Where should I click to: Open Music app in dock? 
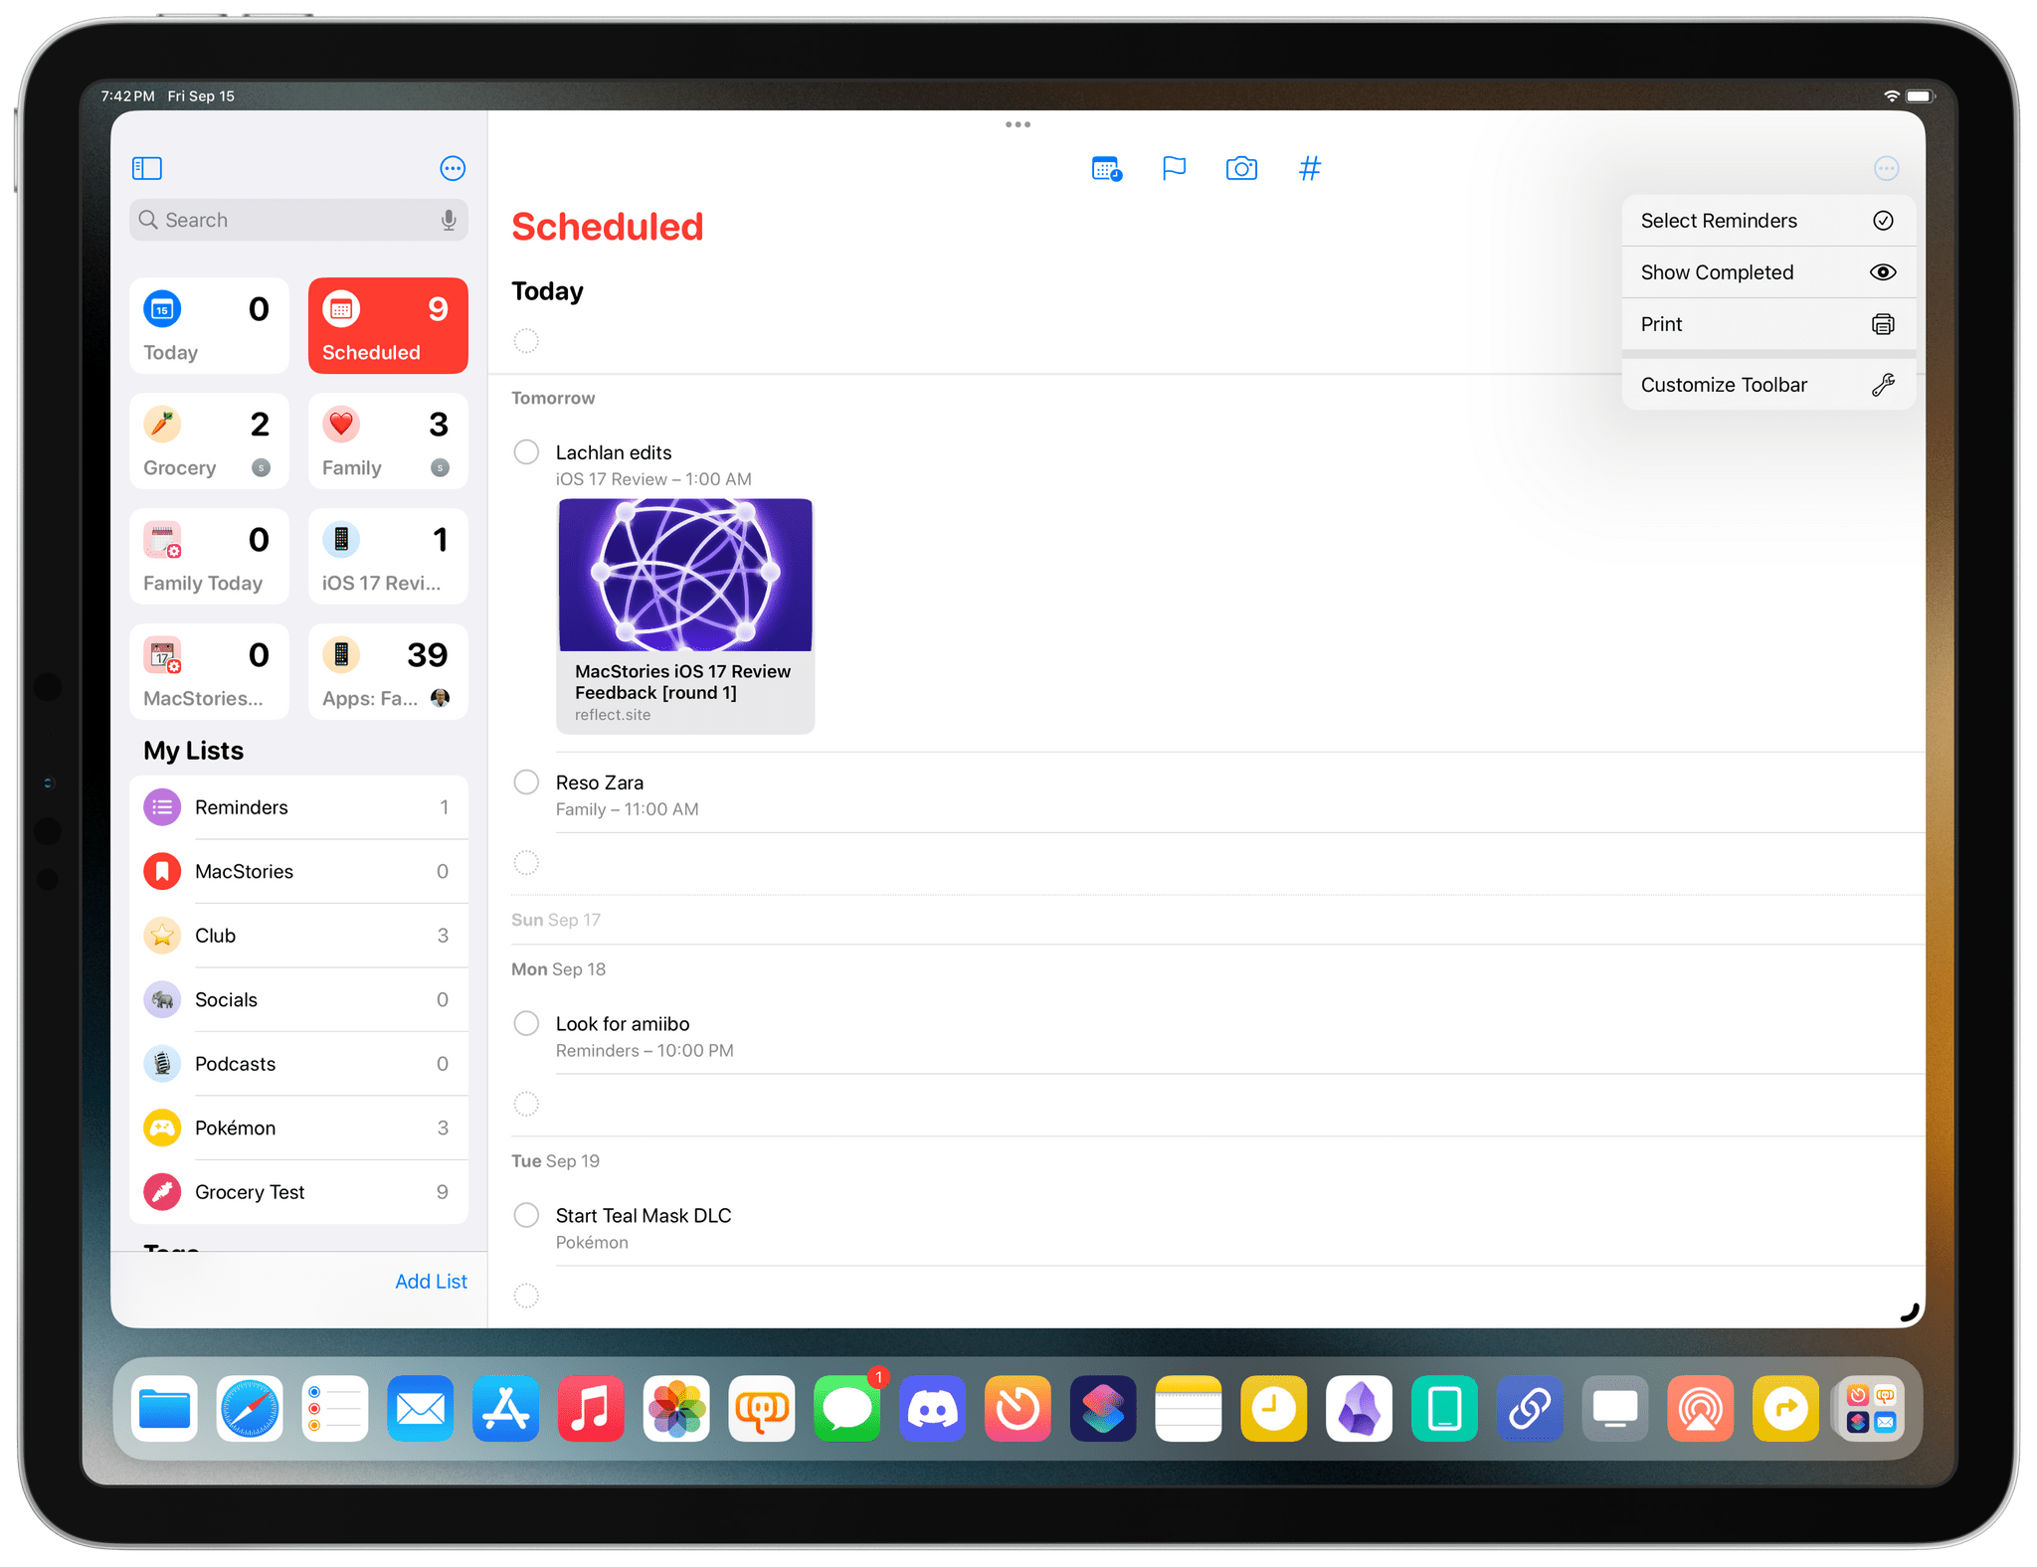coord(591,1408)
